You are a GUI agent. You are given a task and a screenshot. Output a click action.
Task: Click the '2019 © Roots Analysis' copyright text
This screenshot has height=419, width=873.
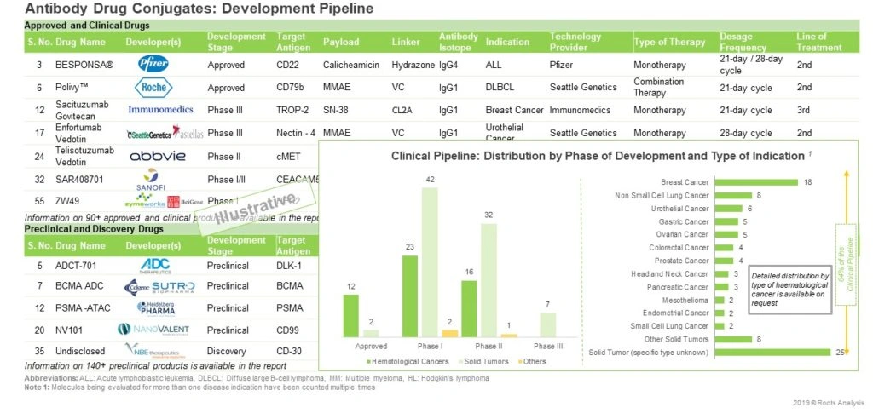(x=830, y=402)
